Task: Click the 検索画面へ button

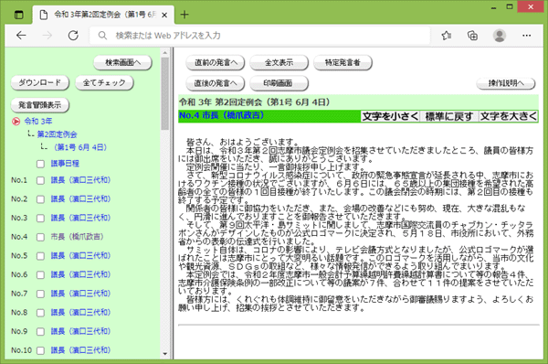Action: tap(122, 63)
